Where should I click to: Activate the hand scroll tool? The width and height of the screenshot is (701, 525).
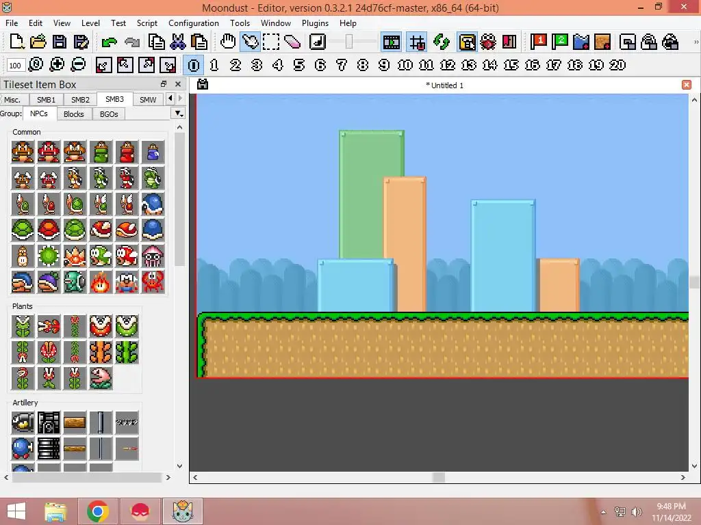point(228,42)
